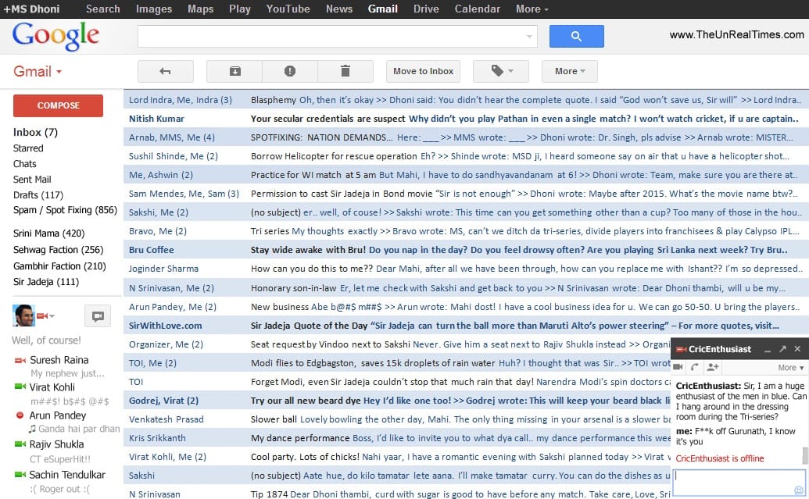The width and height of the screenshot is (809, 499).
Task: Go to Images in the Google bar
Action: tap(154, 9)
